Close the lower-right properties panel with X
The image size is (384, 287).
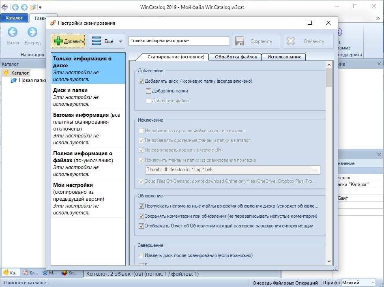pyautogui.click(x=379, y=155)
